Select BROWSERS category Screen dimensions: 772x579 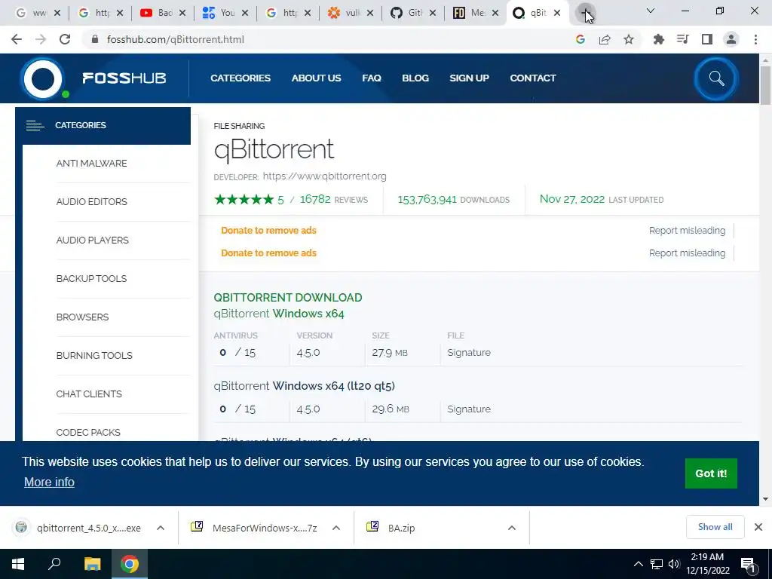pos(82,317)
